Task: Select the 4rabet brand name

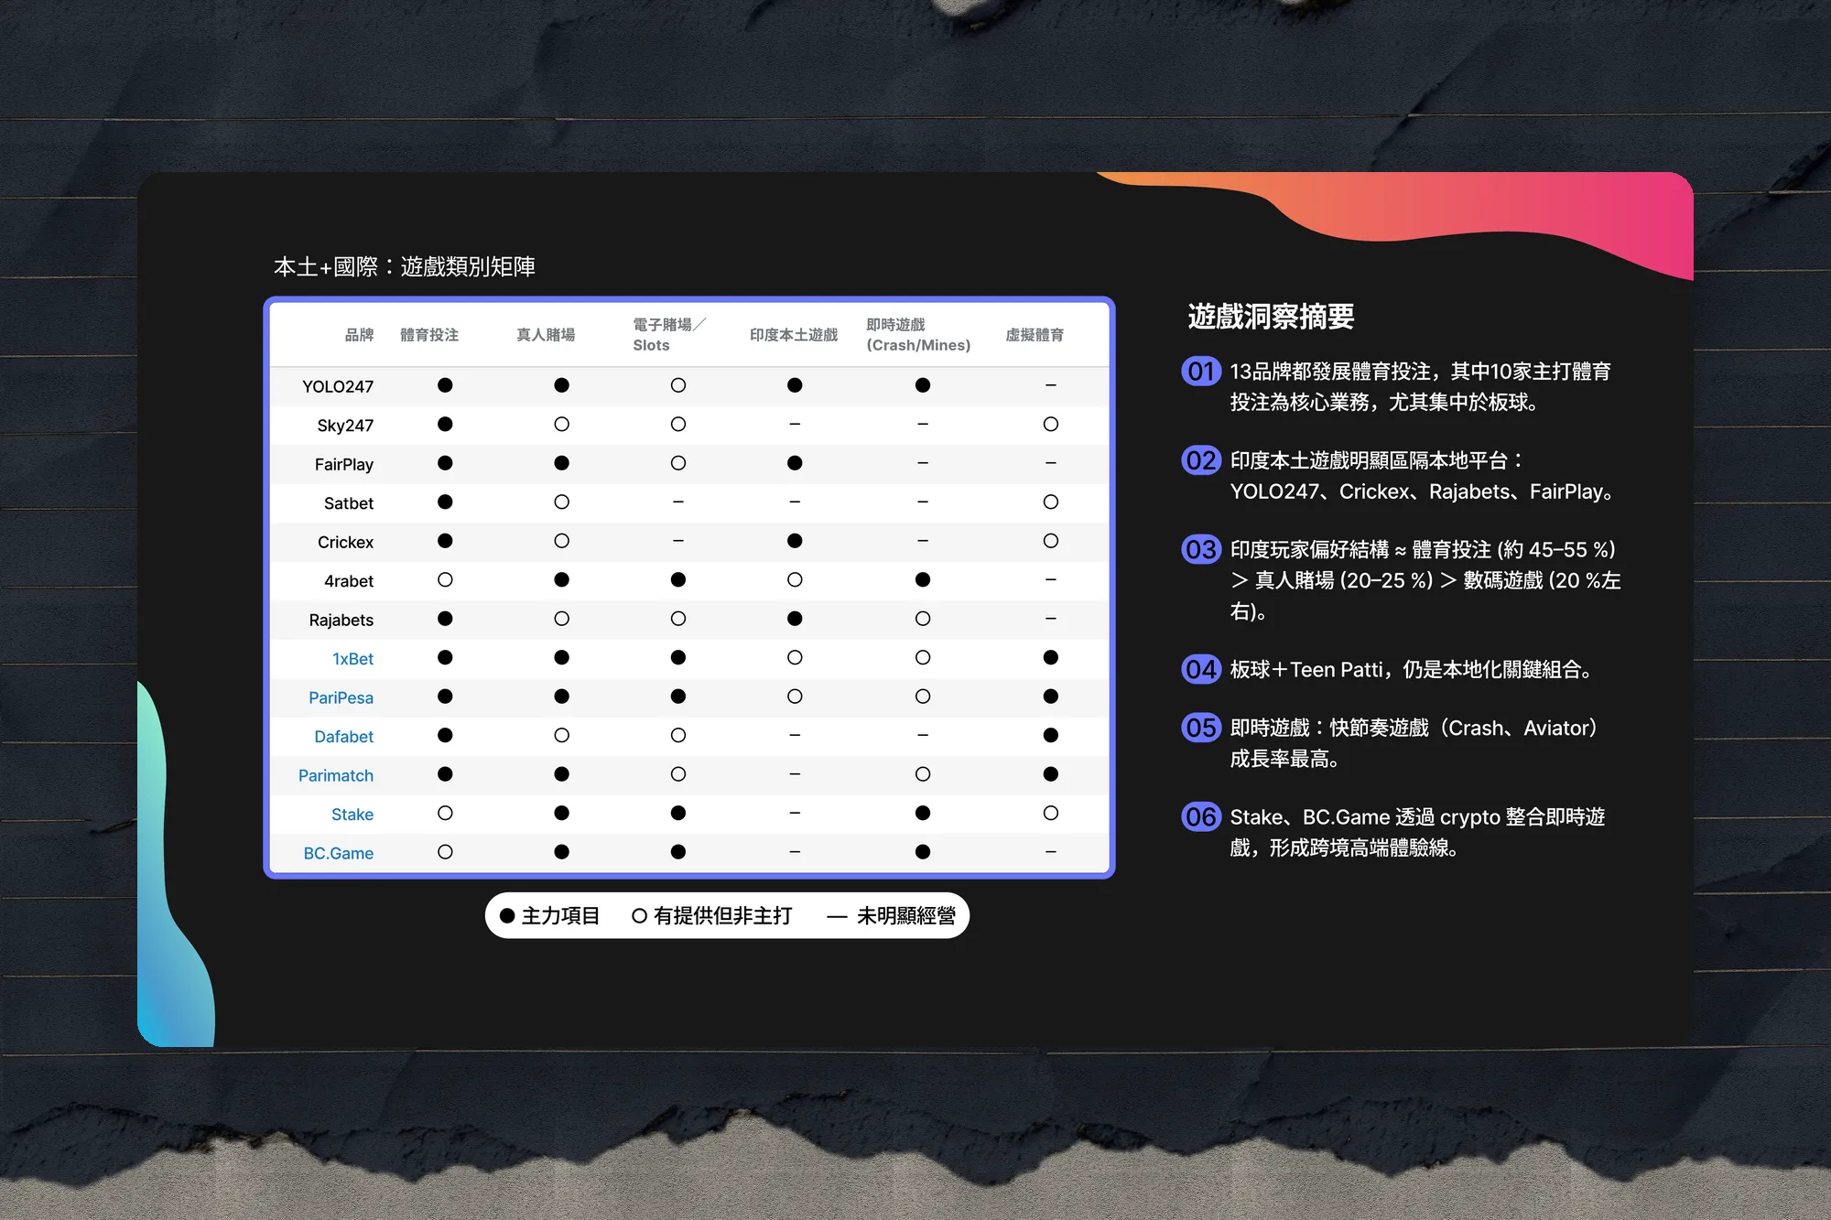Action: [349, 581]
